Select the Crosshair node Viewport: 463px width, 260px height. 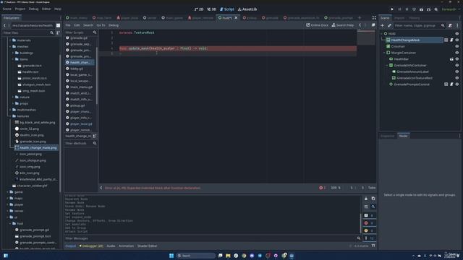tap(398, 46)
